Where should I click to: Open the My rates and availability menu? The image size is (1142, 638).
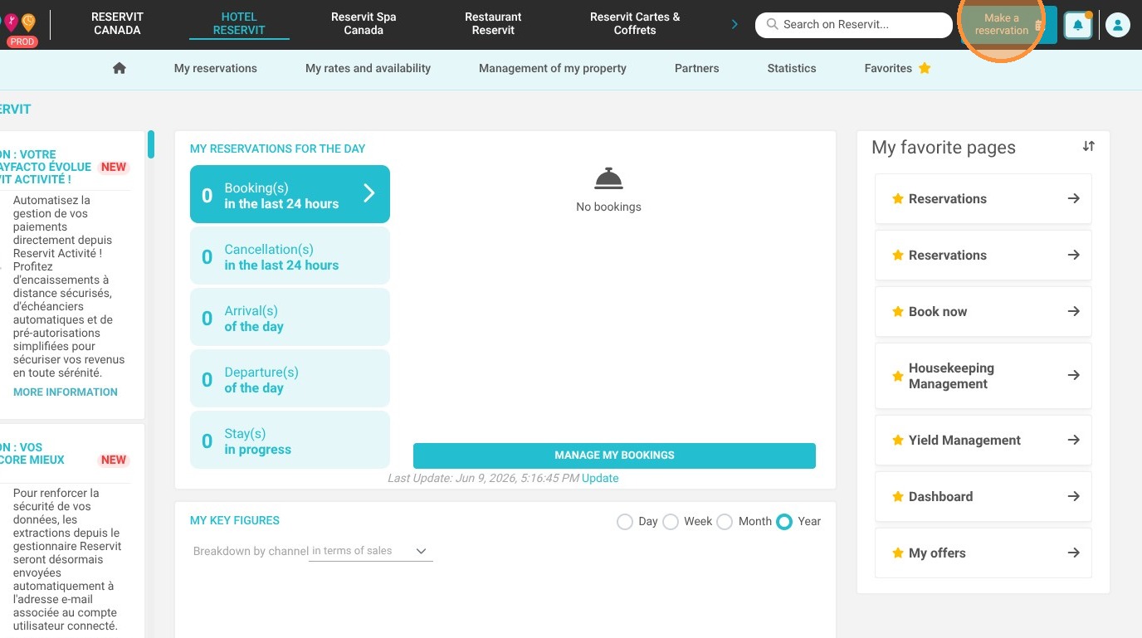tap(368, 68)
